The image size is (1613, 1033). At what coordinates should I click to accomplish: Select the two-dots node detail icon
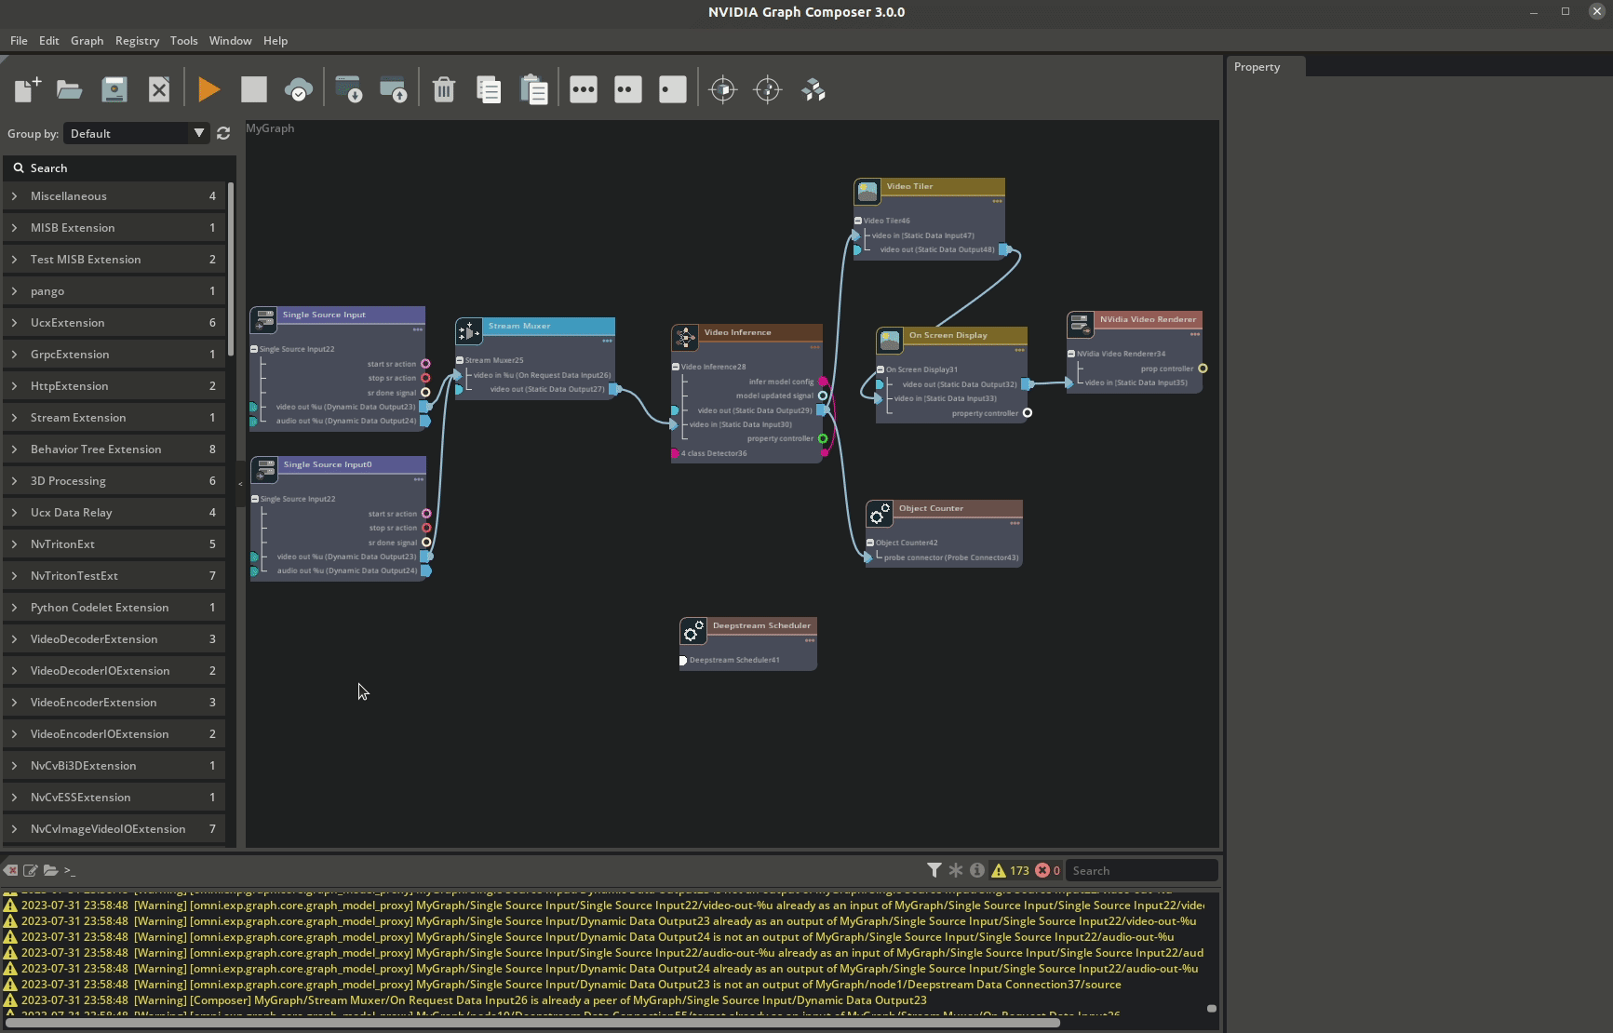628,89
